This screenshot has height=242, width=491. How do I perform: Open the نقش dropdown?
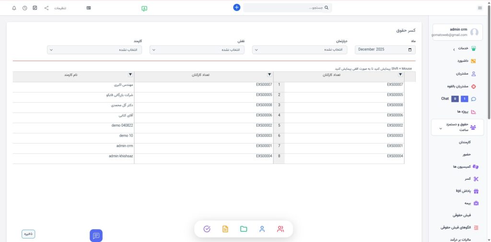click(x=197, y=50)
